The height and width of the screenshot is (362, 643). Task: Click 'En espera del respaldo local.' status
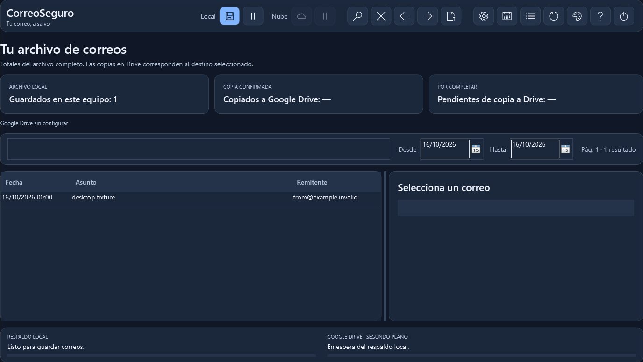(x=368, y=347)
